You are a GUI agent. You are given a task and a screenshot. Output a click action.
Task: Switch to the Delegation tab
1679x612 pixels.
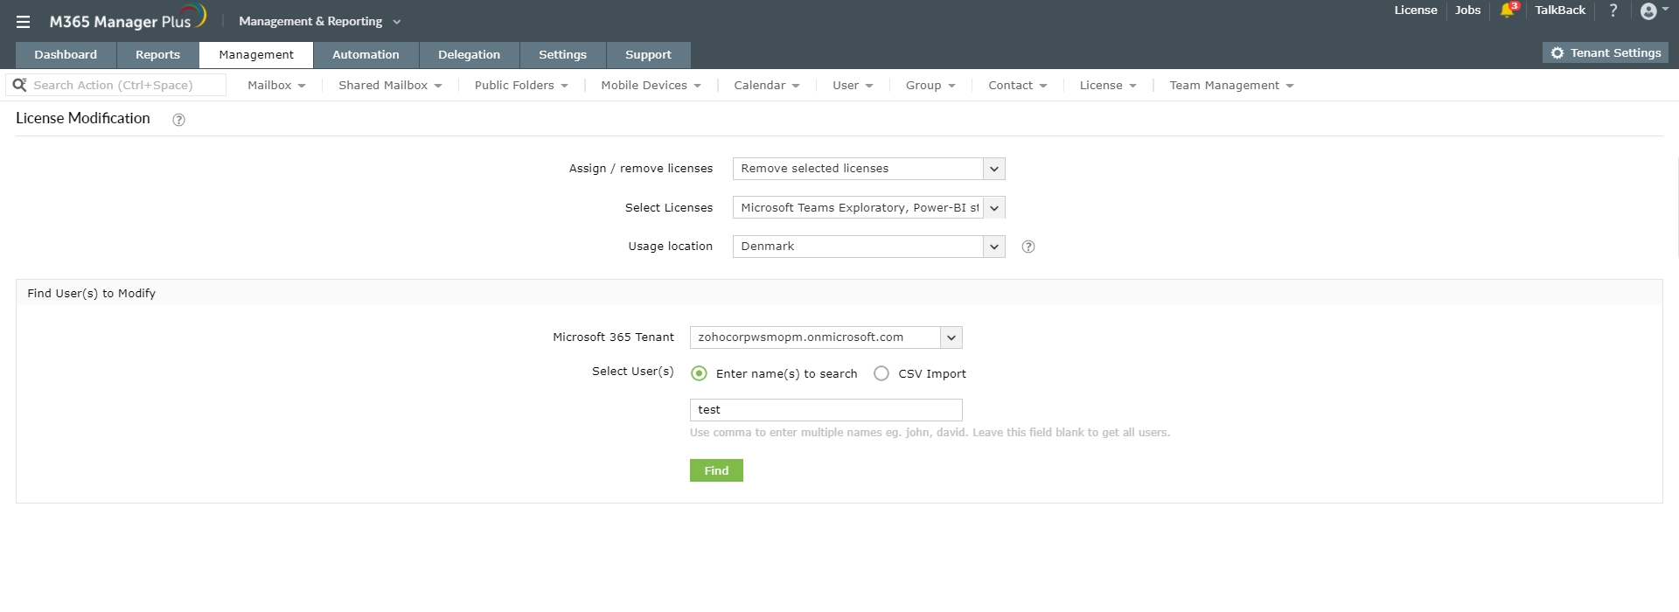(x=469, y=55)
